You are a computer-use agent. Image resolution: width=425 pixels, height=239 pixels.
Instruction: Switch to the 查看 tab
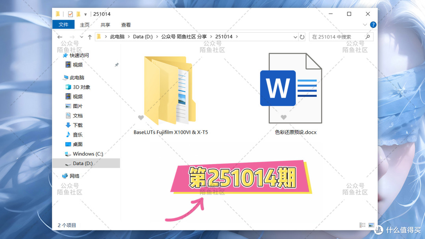pyautogui.click(x=126, y=25)
